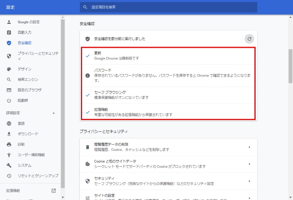The width and height of the screenshot is (293, 200).
Task: Click the person icon for Google の設定
Action: point(9,22)
